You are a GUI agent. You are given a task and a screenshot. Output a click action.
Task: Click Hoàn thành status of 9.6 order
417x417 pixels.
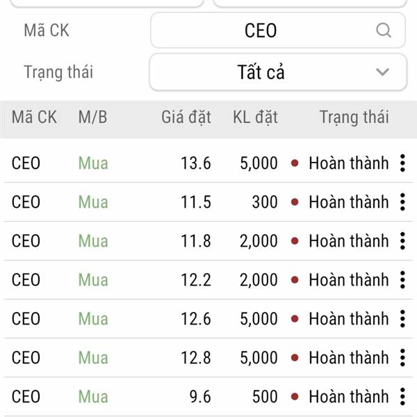click(349, 396)
